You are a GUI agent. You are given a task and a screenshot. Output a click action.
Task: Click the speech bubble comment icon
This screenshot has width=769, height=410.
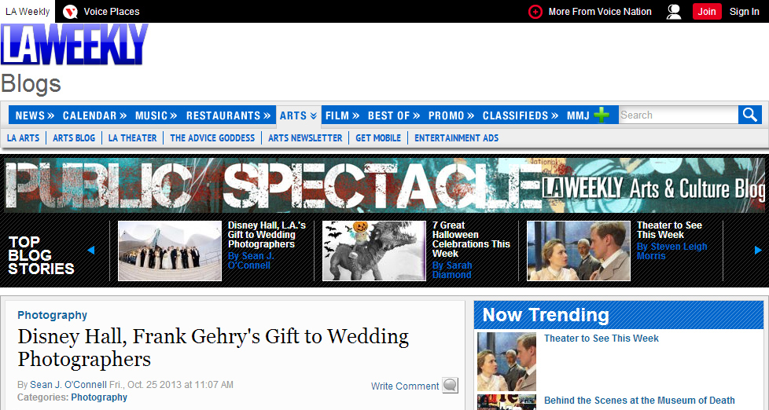451,386
